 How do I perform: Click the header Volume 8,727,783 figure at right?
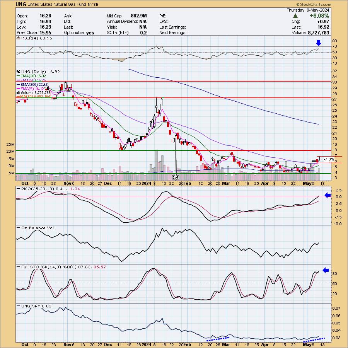(x=319, y=32)
